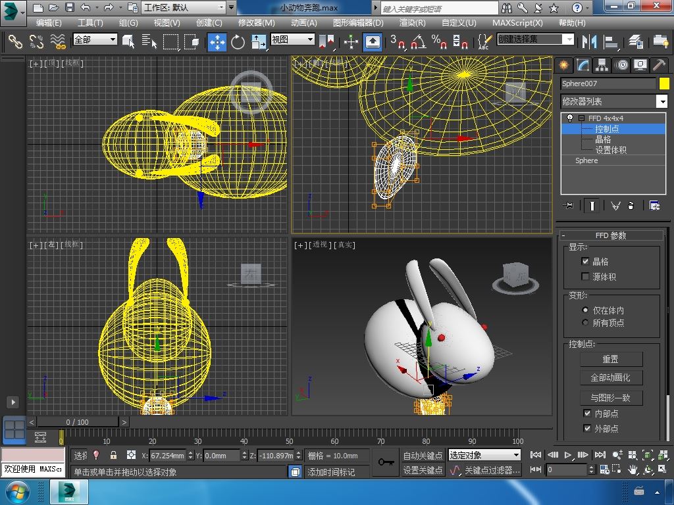
Task: Toggle FFD 4x4x4 modifier lightbulb
Action: tap(570, 118)
